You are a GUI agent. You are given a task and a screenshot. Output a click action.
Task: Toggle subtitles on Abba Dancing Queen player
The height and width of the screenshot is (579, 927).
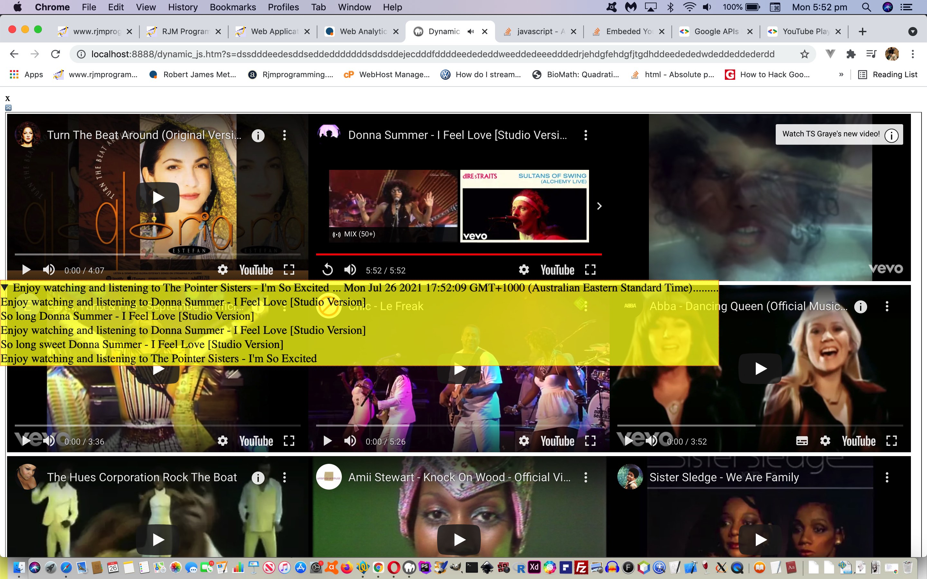coord(802,441)
